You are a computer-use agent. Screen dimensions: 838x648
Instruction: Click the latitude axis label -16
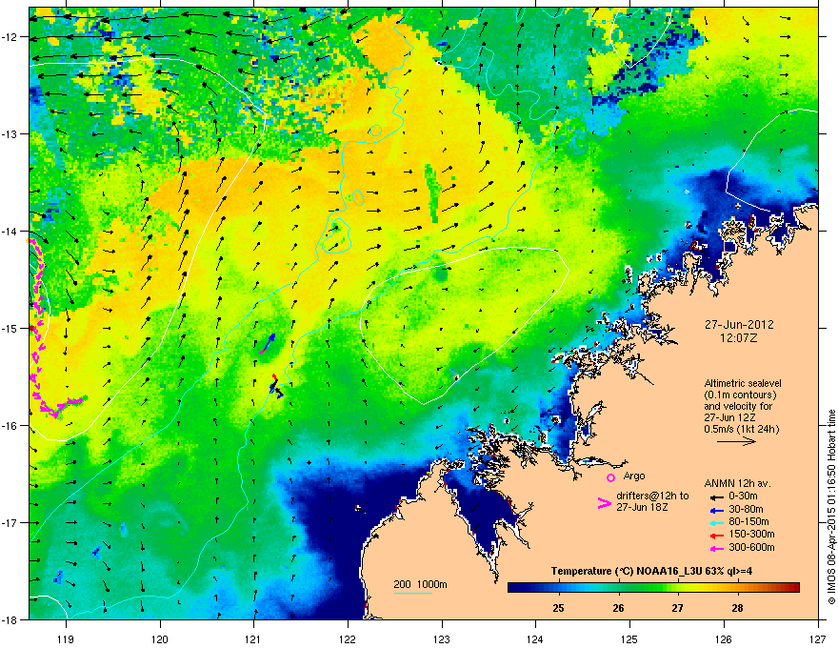point(10,426)
